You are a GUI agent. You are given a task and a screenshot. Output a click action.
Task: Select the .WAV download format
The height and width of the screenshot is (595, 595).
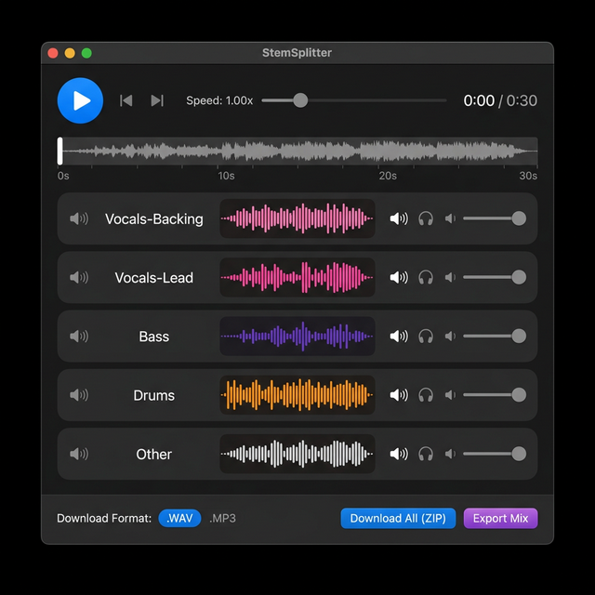point(179,519)
